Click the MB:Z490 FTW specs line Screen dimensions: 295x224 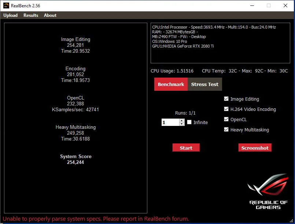coord(179,37)
